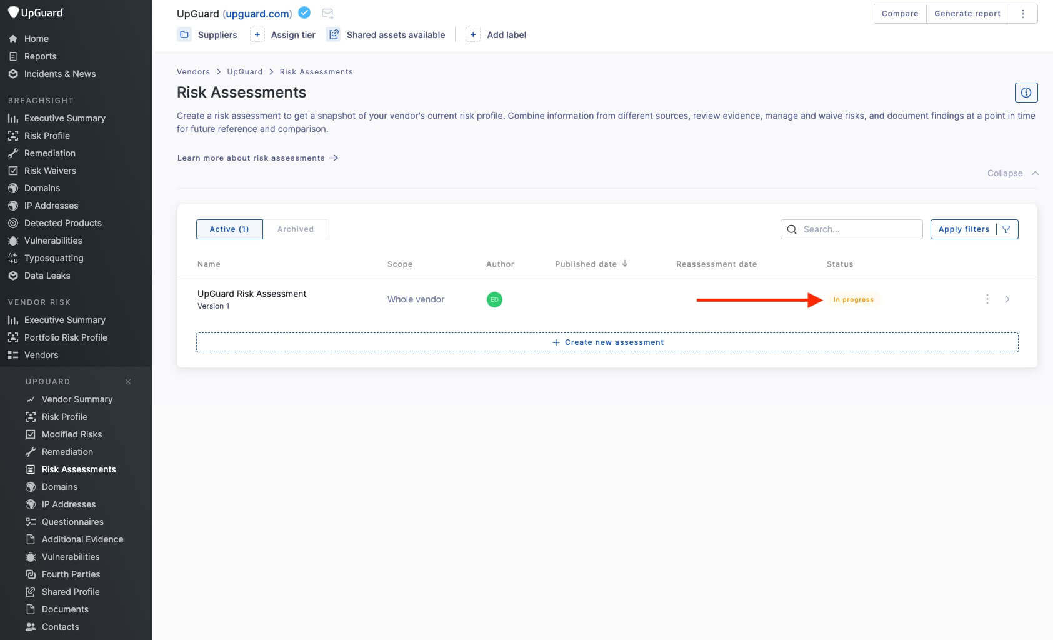1053x640 pixels.
Task: Sort by the Name column
Action: click(209, 264)
